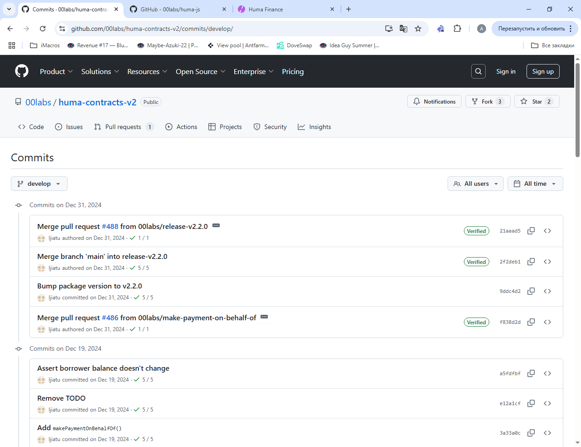Expand the Solutions menu

coord(100,71)
